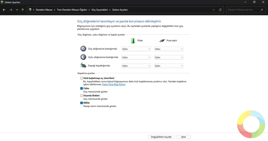Screen dimensions: 268x141
Task: Minimize the Sistem Ayarları window
Action: click(x=245, y=2)
